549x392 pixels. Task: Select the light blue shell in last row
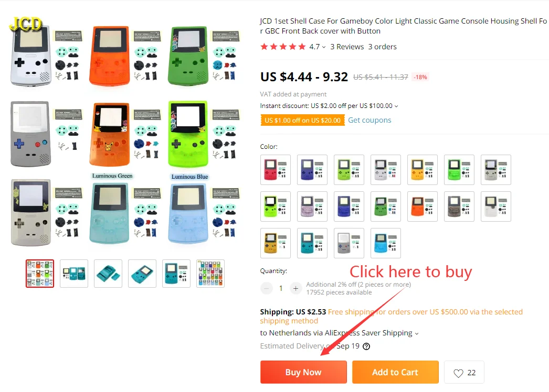[x=386, y=243]
